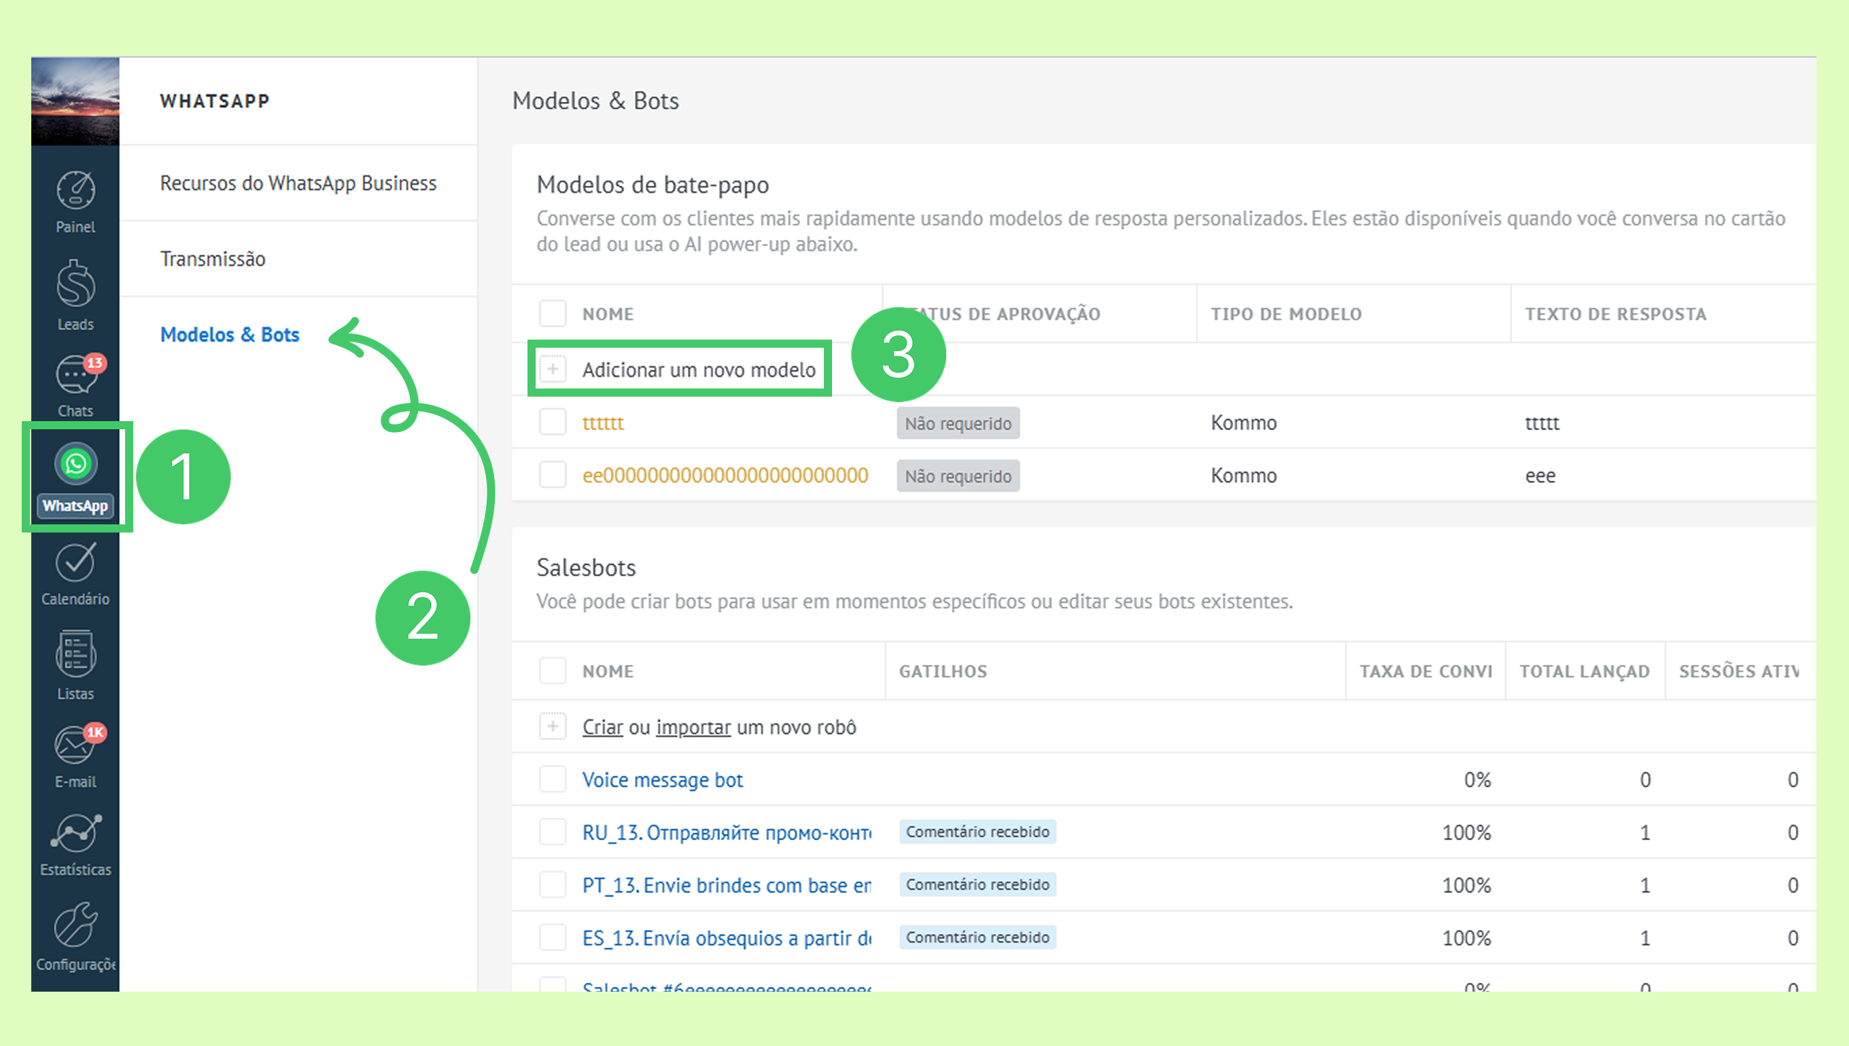The width and height of the screenshot is (1849, 1046).
Task: Switch to the Transmissão section
Action: click(x=213, y=259)
